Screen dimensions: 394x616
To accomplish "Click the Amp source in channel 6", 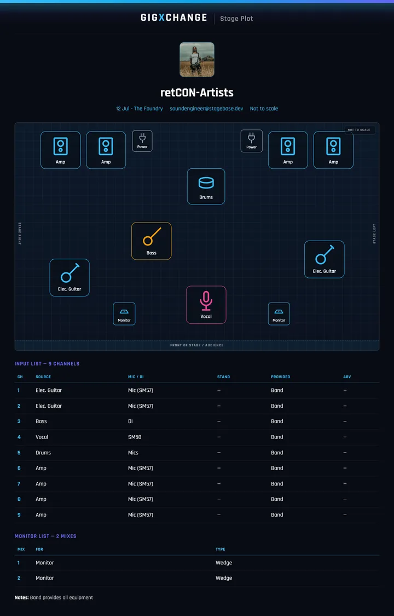I will click(41, 468).
